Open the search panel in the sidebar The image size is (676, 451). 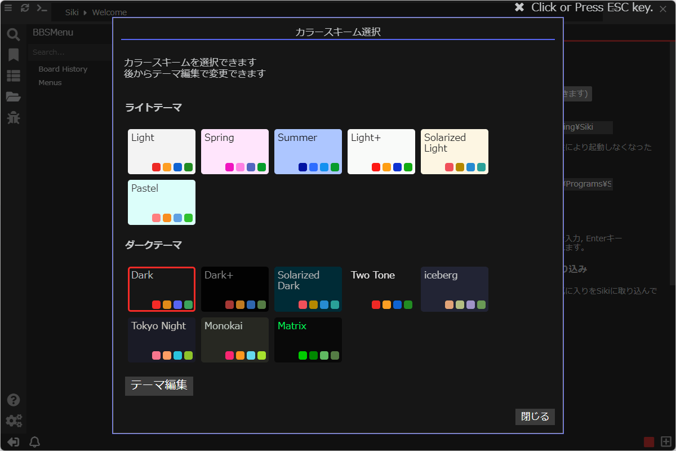(x=13, y=34)
